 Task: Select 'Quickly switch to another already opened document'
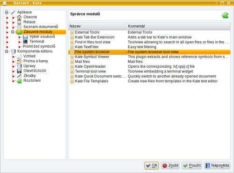[x=172, y=76]
